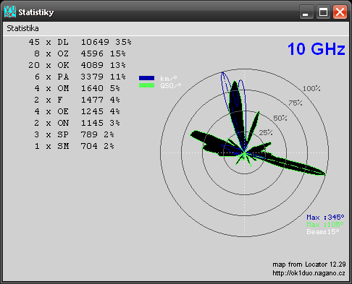Open the ok1duo.nagano.cz link
Image resolution: width=352 pixels, height=284 pixels.
point(309,273)
